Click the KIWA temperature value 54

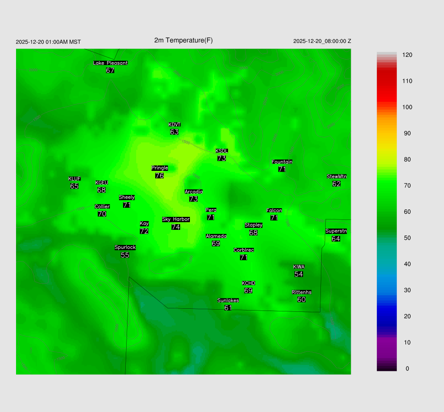[x=299, y=274]
